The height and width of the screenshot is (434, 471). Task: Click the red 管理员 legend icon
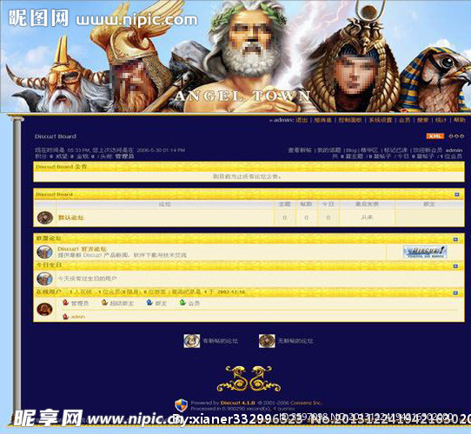65,303
